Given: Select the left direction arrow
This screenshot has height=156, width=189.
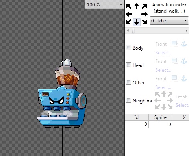Looking at the screenshot, I should (129, 14).
